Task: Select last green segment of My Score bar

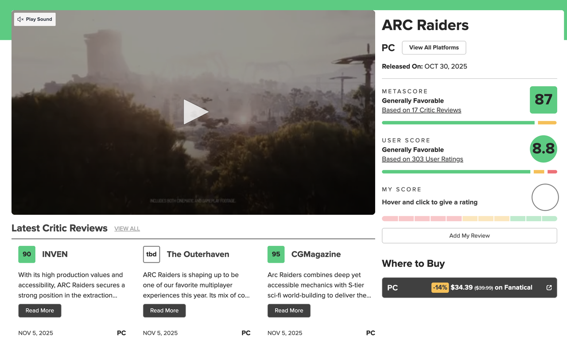Action: pos(549,219)
